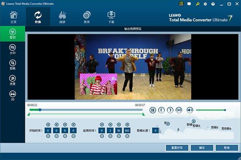241x160 pixels.
Task: Open the 刻录 burn module
Action: (x=62, y=17)
